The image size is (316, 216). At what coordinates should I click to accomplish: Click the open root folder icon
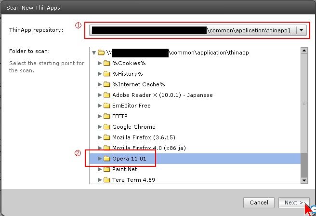tap(101, 53)
